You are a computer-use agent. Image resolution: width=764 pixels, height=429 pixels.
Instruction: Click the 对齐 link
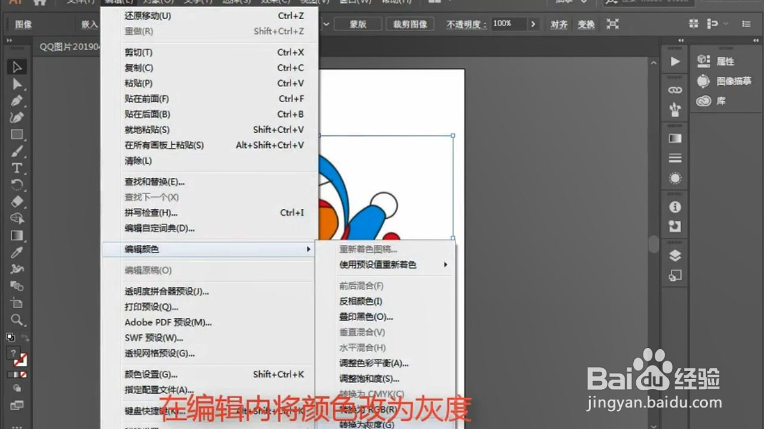[559, 24]
